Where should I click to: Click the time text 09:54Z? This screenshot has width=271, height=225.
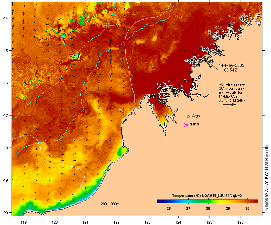231,70
